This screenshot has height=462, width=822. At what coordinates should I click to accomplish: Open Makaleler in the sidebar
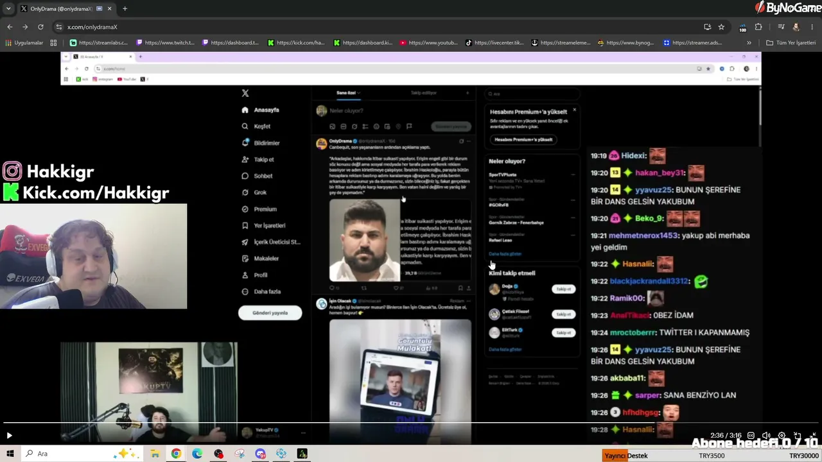(260, 259)
